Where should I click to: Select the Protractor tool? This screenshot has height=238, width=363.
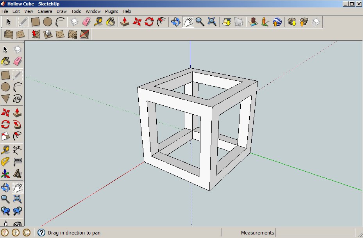pos(5,162)
